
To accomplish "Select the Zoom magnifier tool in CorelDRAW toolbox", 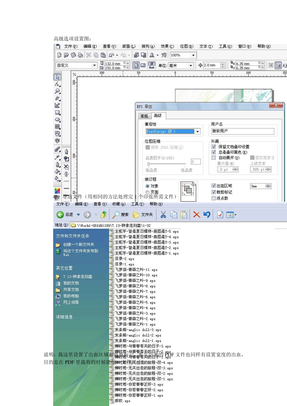I will point(57,91).
